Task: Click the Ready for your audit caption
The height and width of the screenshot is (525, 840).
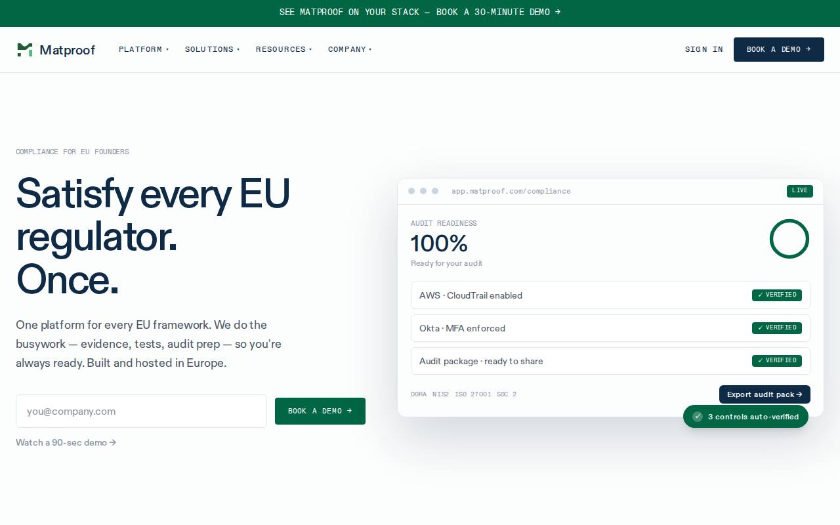Action: click(446, 263)
